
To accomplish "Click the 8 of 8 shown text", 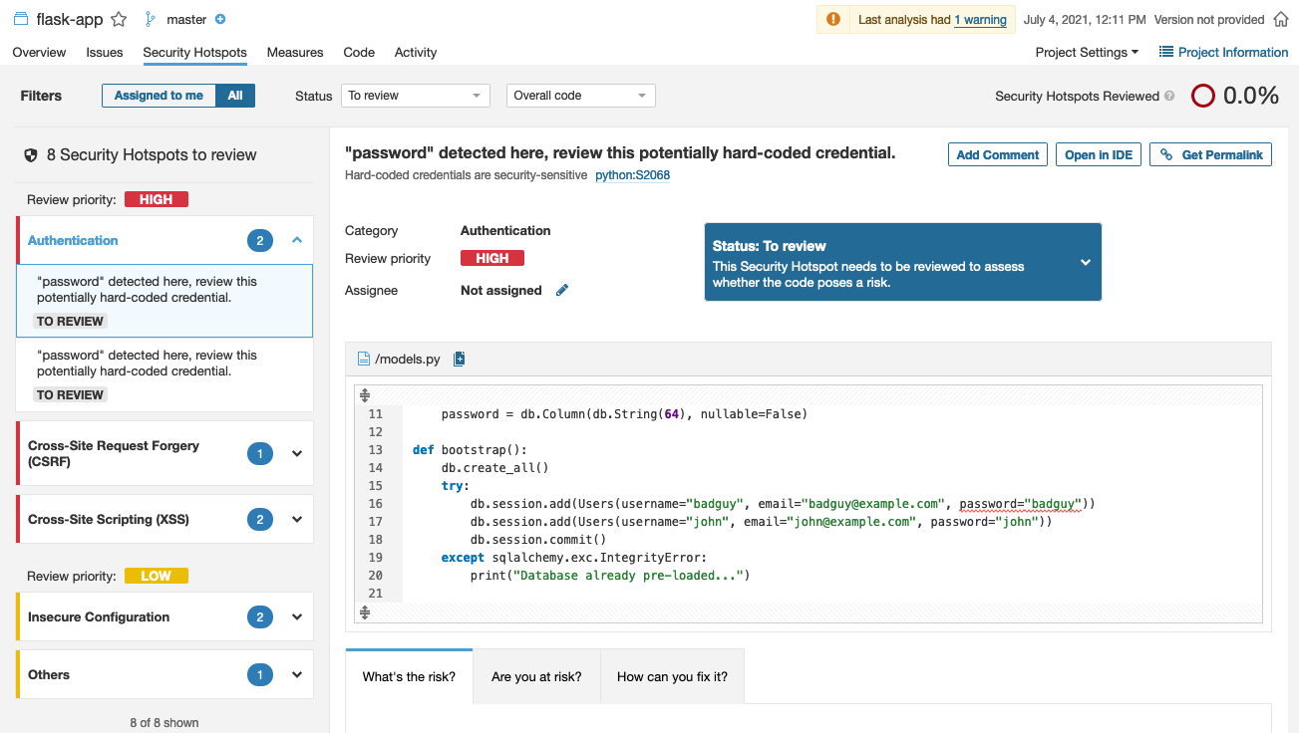I will [164, 722].
